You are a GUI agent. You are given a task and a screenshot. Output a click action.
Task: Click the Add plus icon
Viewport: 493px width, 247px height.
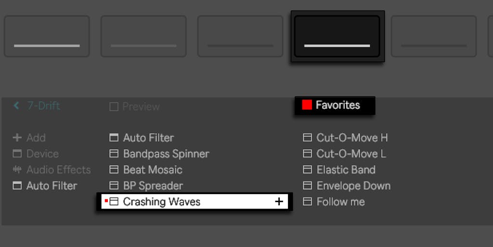(x=17, y=138)
